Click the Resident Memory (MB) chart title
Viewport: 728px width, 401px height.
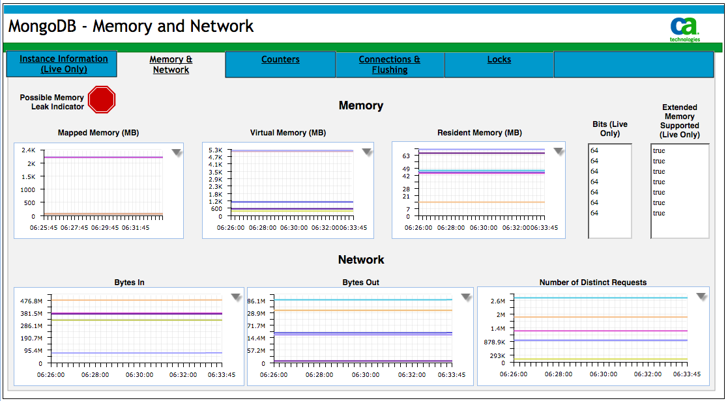(x=480, y=133)
